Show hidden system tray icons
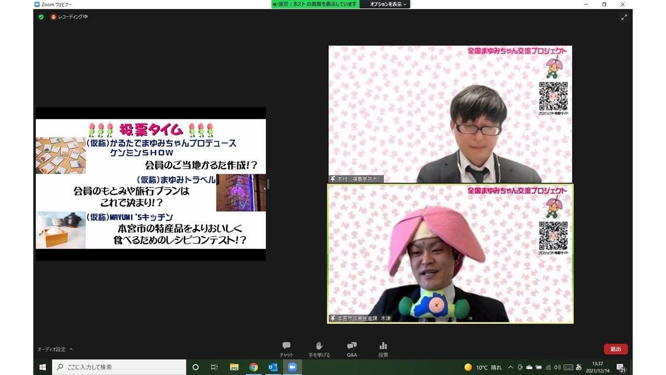Screen dimensions: 666x375 point(511,367)
